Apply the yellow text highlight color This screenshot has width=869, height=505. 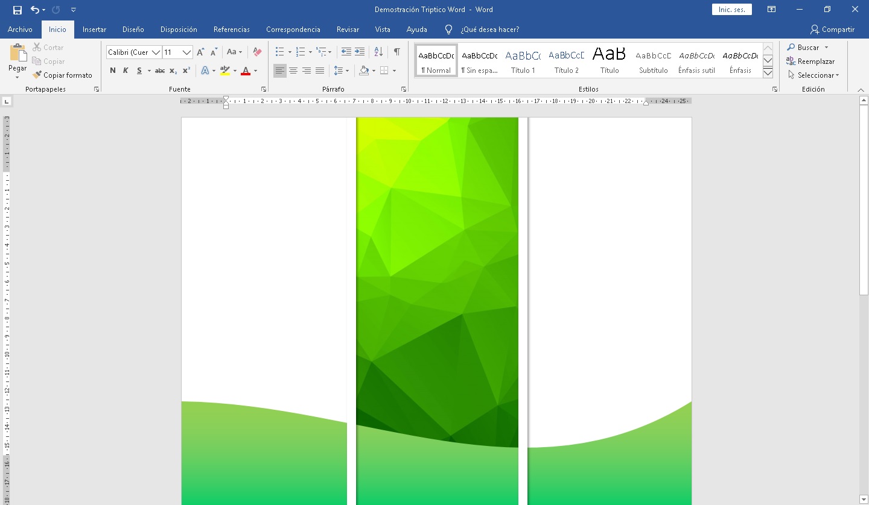[x=225, y=71]
